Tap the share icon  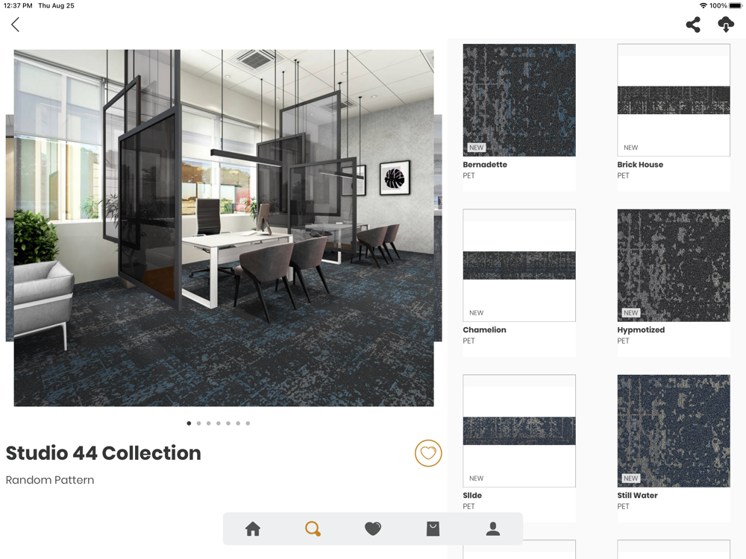[693, 25]
